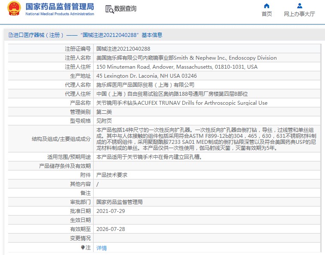Screen dimensions: 325x255
Task: Click the document icon before 进口医疗器械
Action: click(11, 35)
